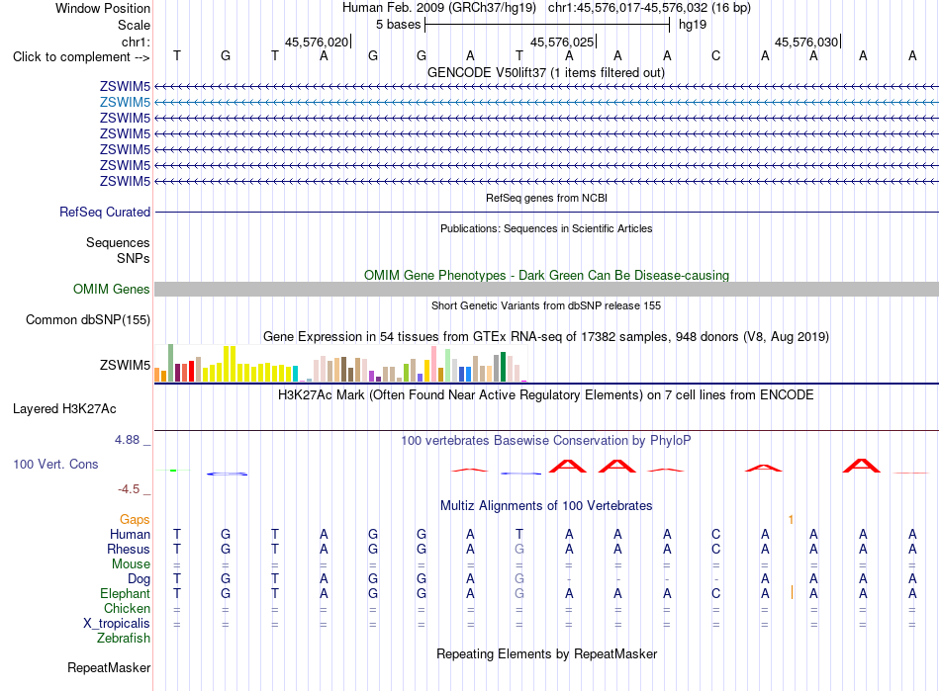Click 'Publications: Sequences in Scientific Articles' title
940x691 pixels.
[x=546, y=228]
